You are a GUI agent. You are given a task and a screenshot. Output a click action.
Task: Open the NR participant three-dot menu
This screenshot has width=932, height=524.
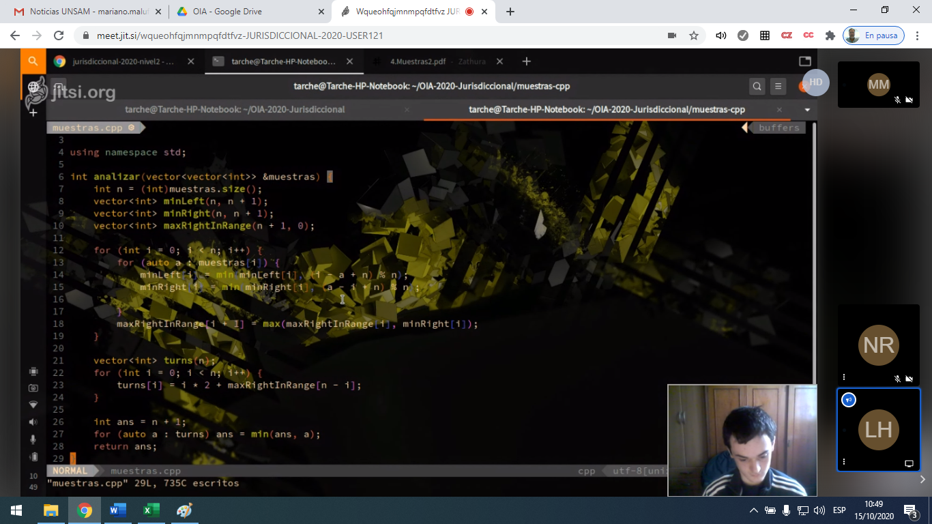click(x=844, y=377)
